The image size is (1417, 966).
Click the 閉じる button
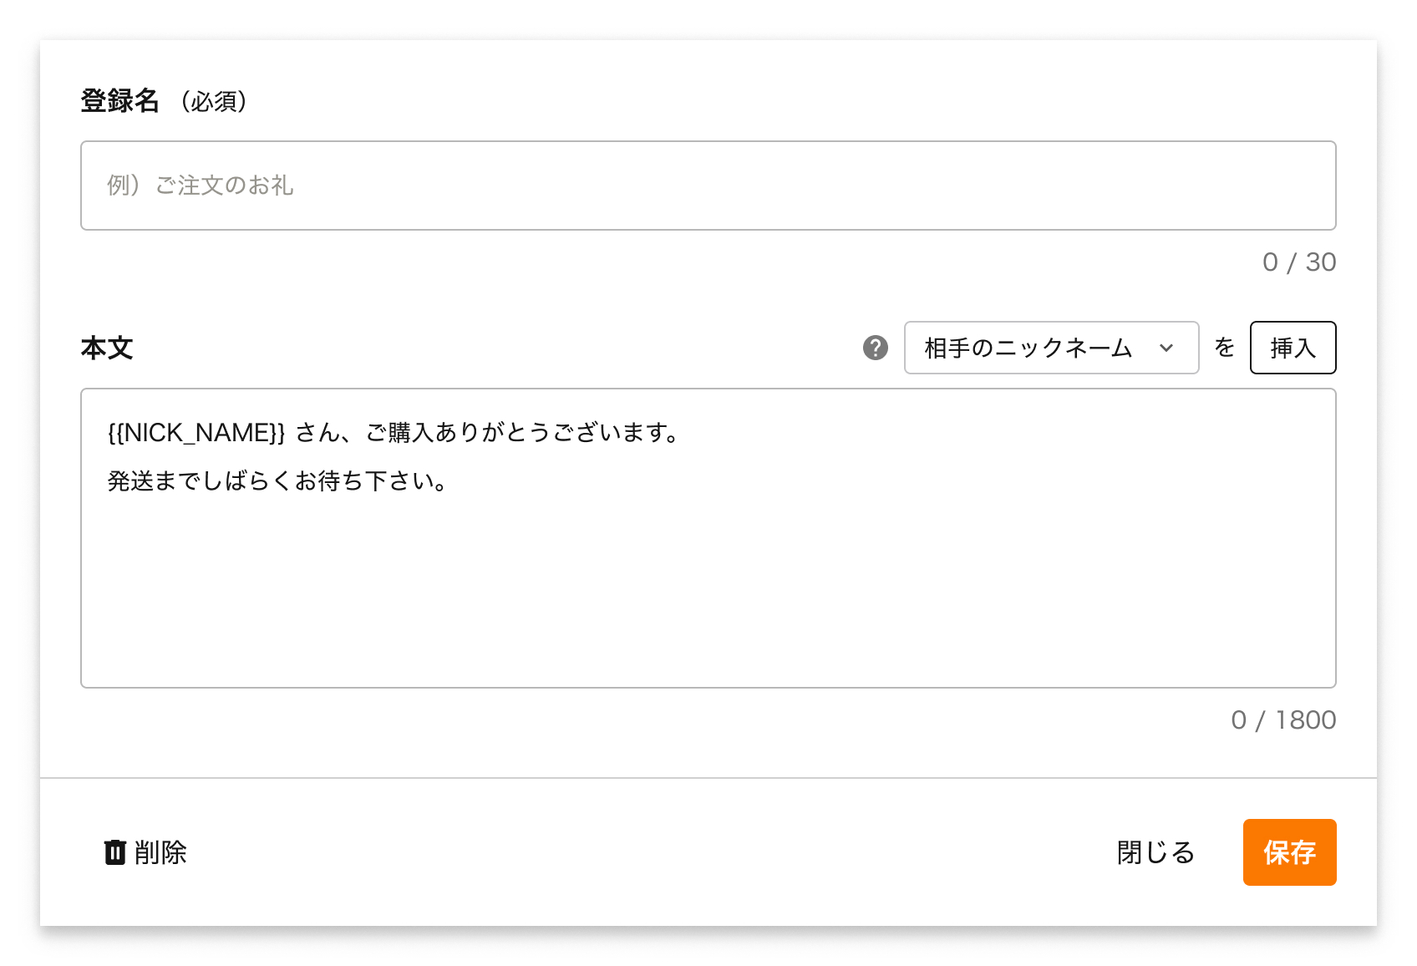pyautogui.click(x=1155, y=852)
